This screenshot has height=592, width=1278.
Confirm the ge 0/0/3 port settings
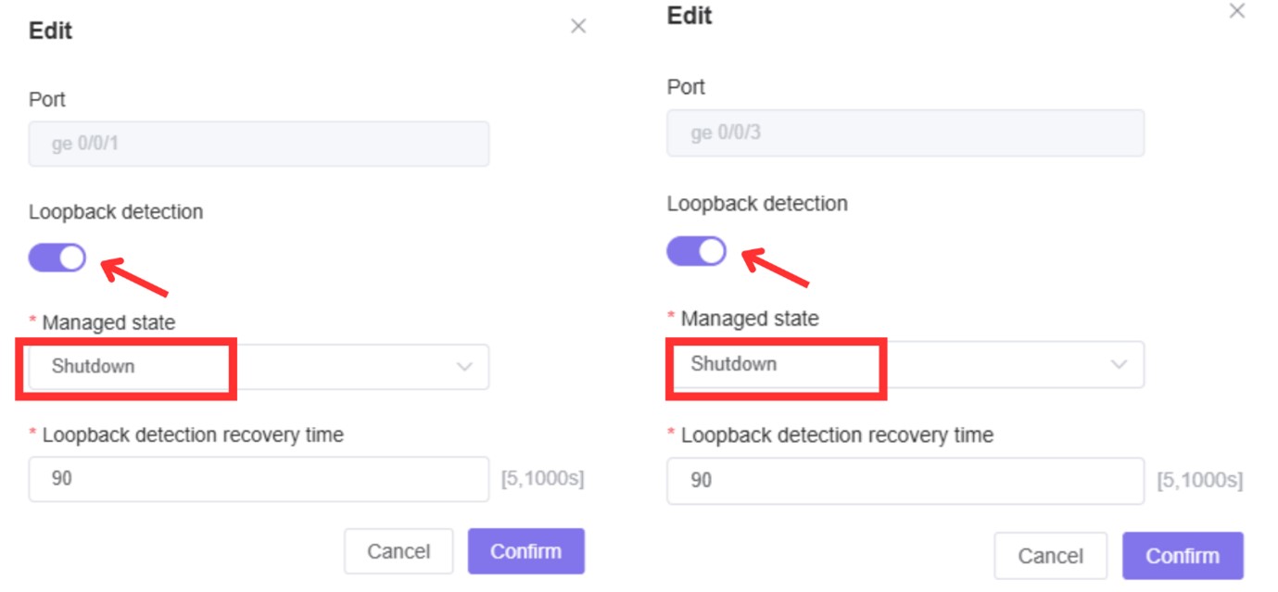(x=1183, y=556)
